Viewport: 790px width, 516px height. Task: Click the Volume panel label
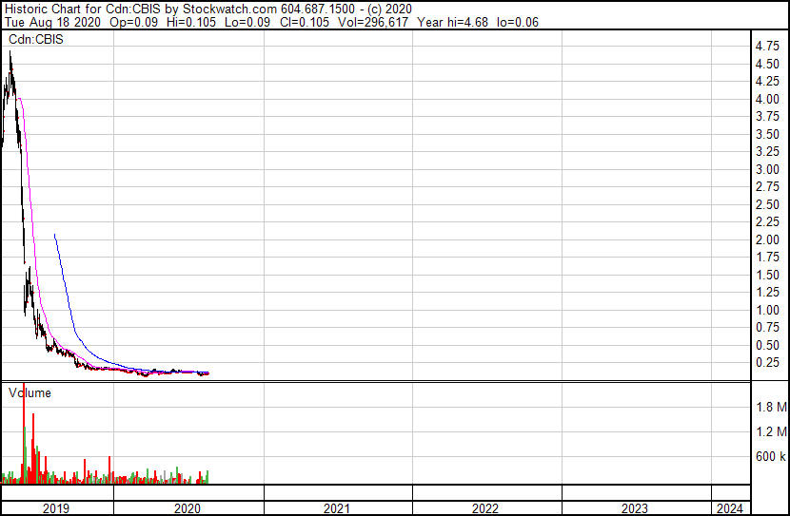point(30,392)
